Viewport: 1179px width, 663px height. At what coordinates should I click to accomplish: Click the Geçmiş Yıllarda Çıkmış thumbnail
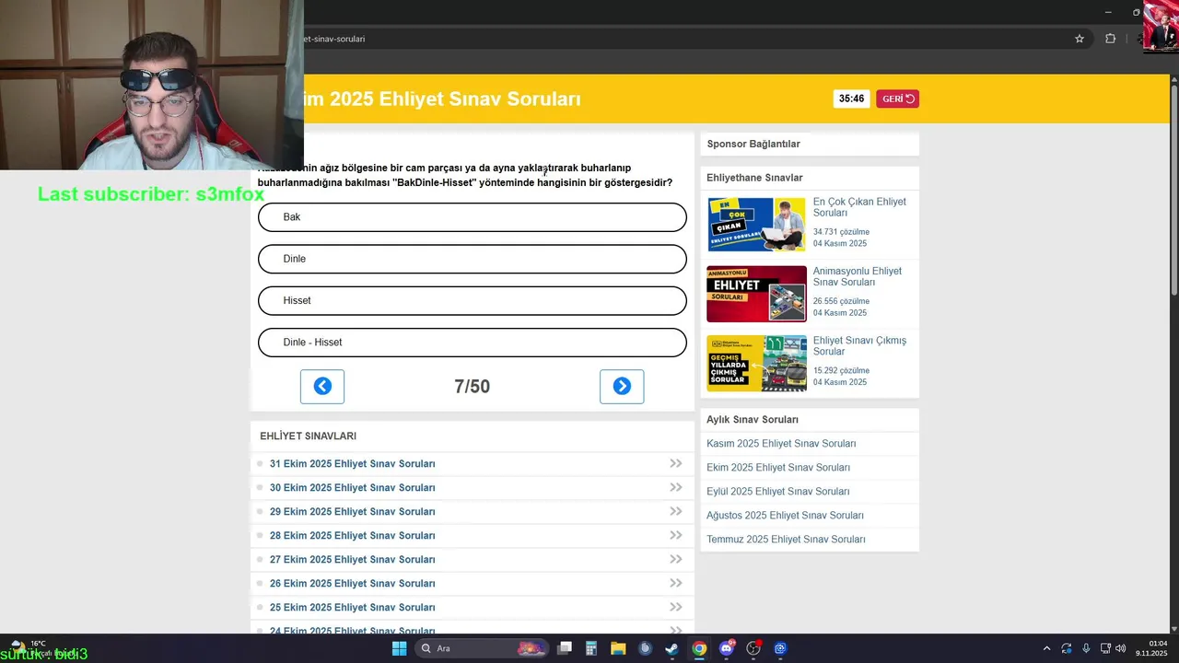point(756,363)
